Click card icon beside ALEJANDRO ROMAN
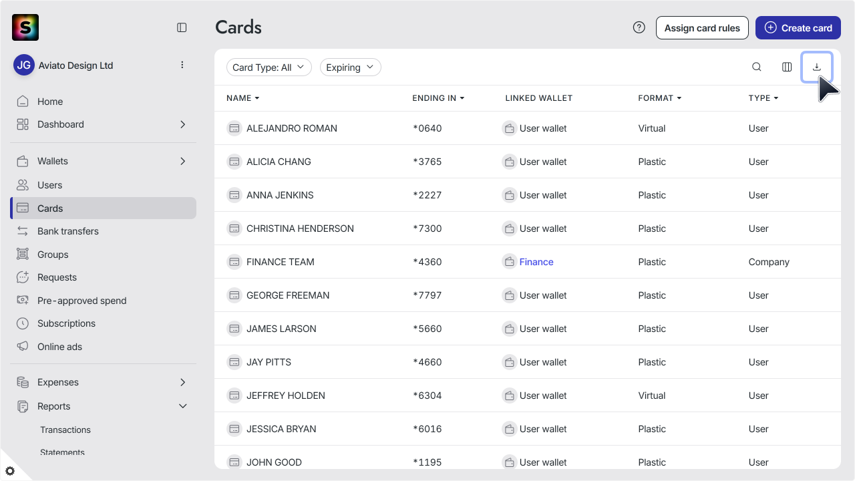Screen dimensions: 855x481 (x=234, y=128)
